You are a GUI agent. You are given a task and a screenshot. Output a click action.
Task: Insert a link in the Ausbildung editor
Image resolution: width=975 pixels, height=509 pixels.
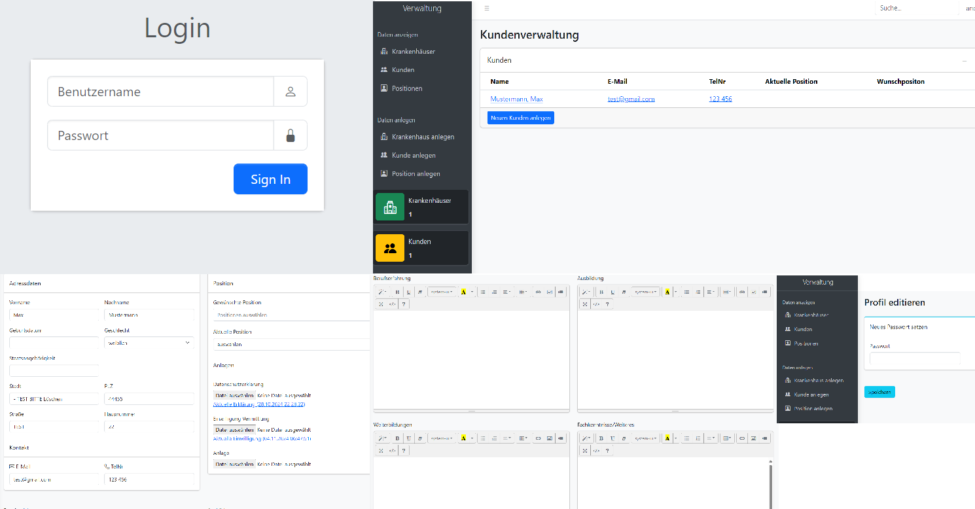[742, 292]
